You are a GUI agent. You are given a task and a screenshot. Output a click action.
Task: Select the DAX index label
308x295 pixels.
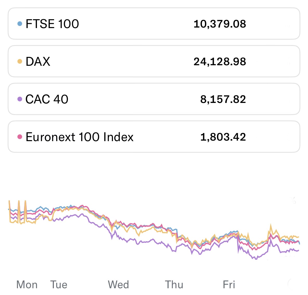(x=38, y=62)
